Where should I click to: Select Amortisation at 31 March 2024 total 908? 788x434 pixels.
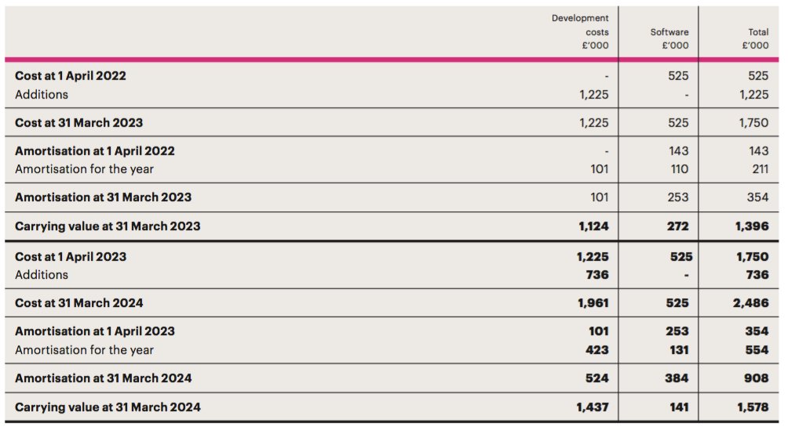coord(757,378)
